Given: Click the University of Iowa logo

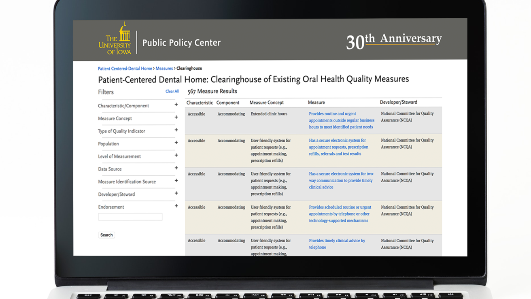Looking at the screenshot, I should click(115, 38).
